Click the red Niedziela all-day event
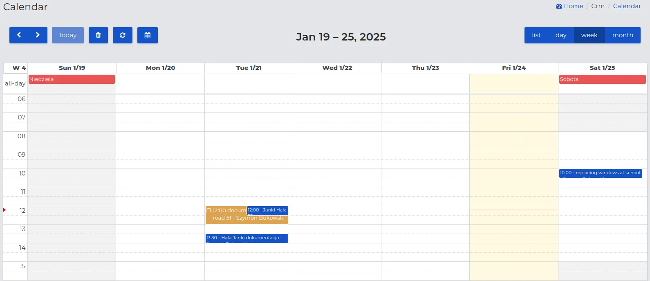This screenshot has width=650, height=281. pos(72,79)
